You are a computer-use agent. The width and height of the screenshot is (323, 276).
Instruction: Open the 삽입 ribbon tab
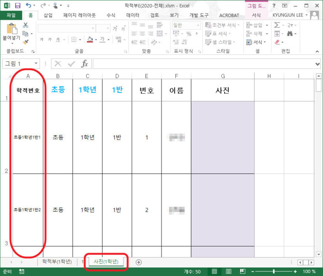(x=48, y=15)
